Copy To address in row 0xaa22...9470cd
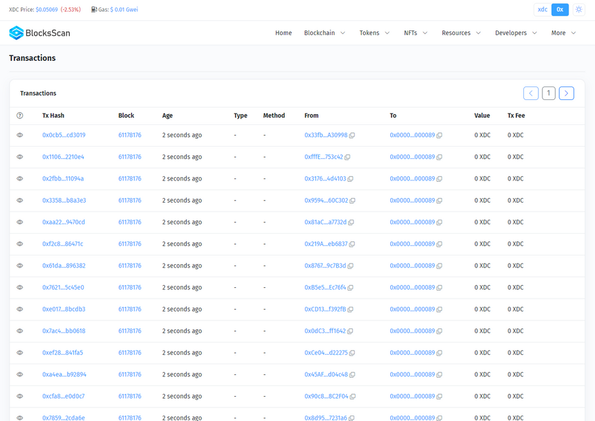This screenshot has width=595, height=421. coord(439,222)
